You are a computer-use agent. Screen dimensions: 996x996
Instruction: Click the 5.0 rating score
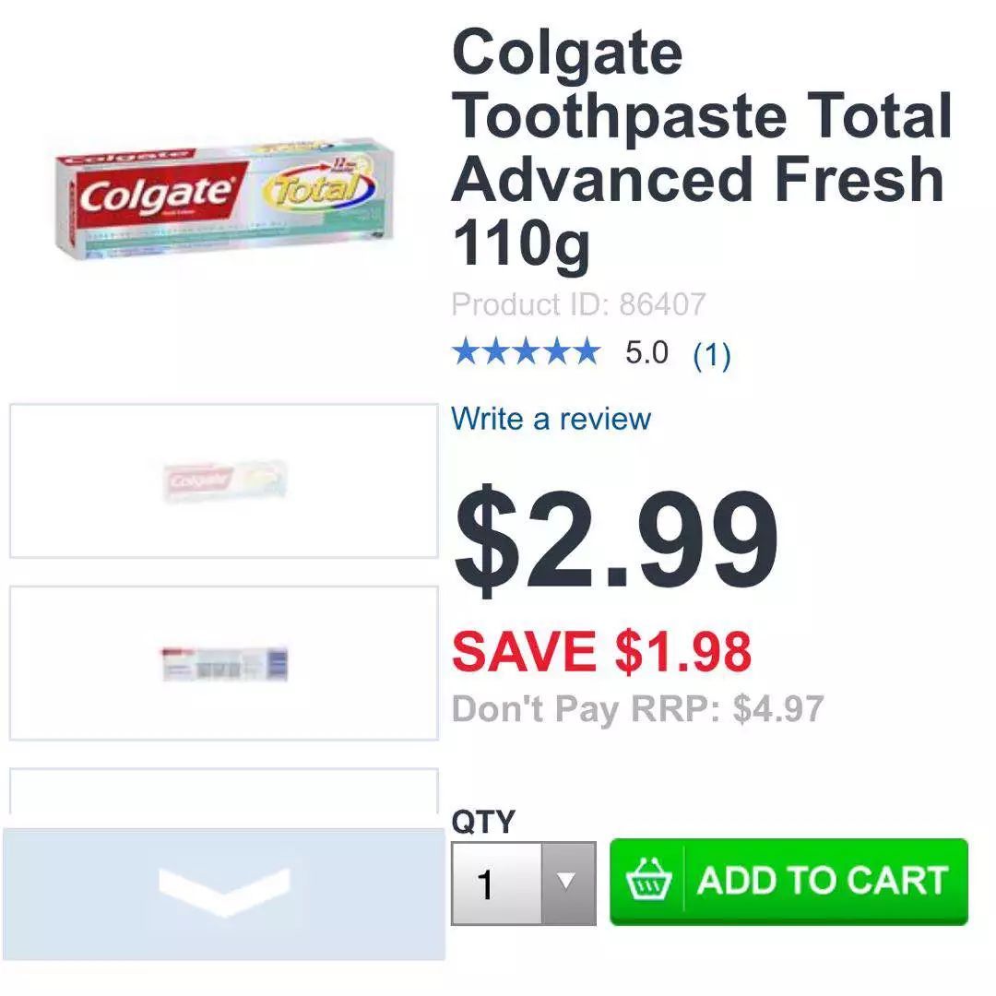tap(646, 352)
